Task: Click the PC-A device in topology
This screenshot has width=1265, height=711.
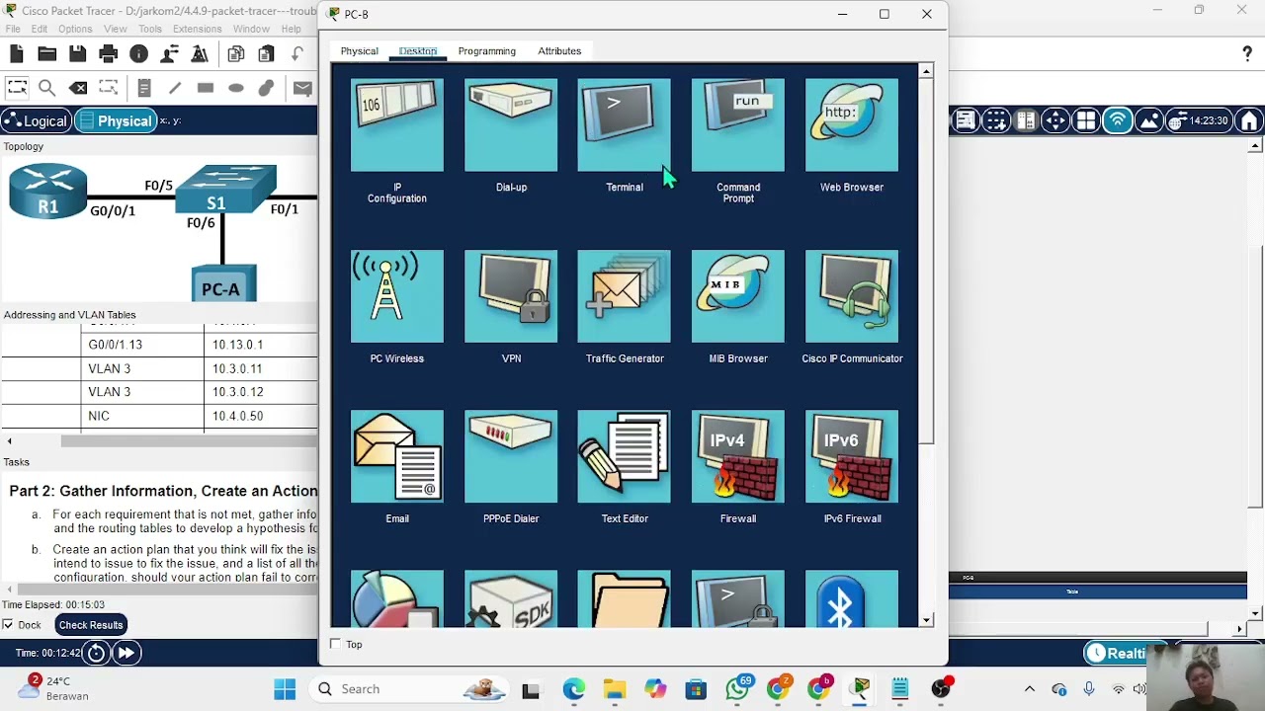Action: tap(223, 282)
